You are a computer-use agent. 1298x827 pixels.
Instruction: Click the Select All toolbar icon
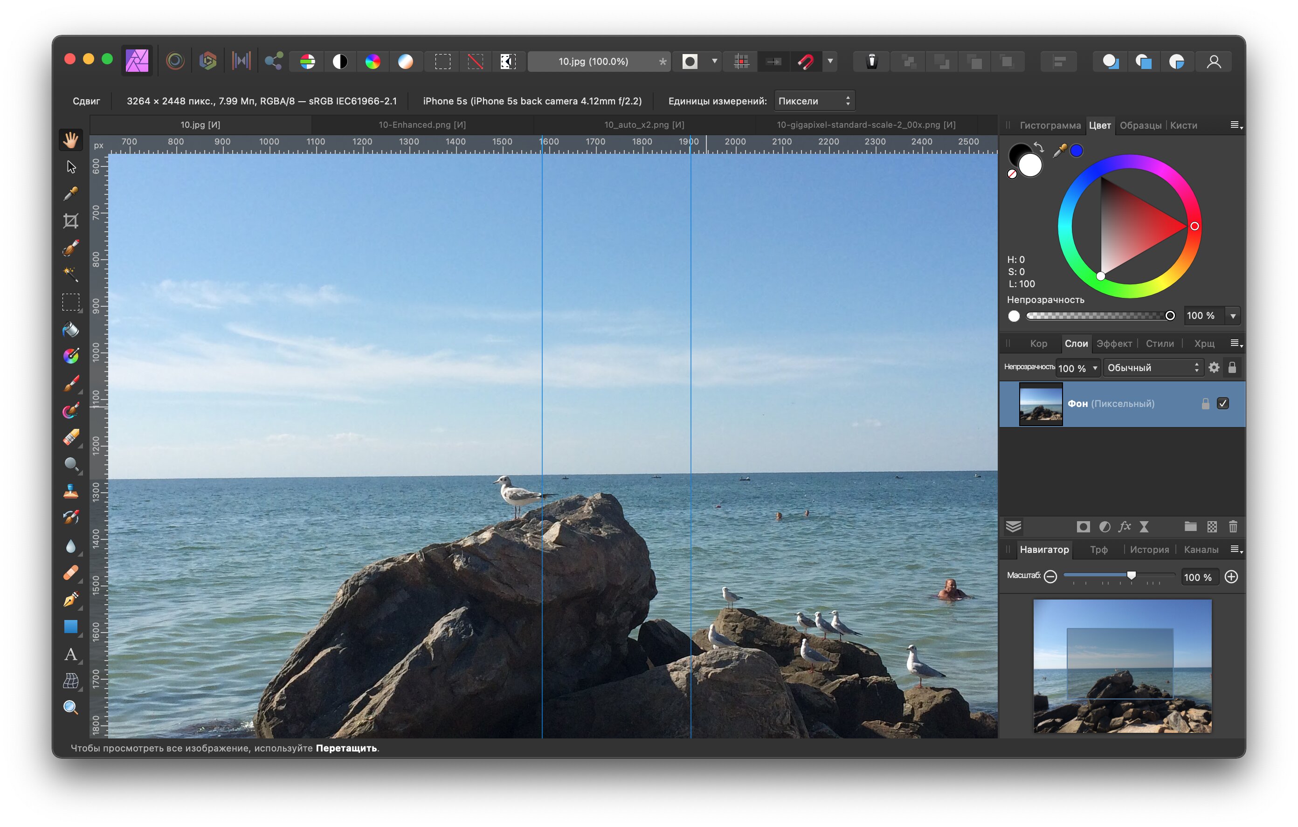coord(442,62)
